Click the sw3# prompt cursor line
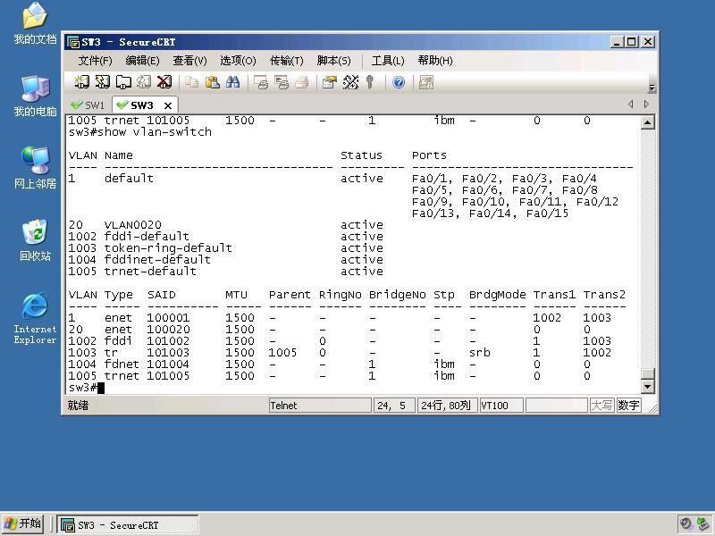This screenshot has height=536, width=715. (x=87, y=388)
